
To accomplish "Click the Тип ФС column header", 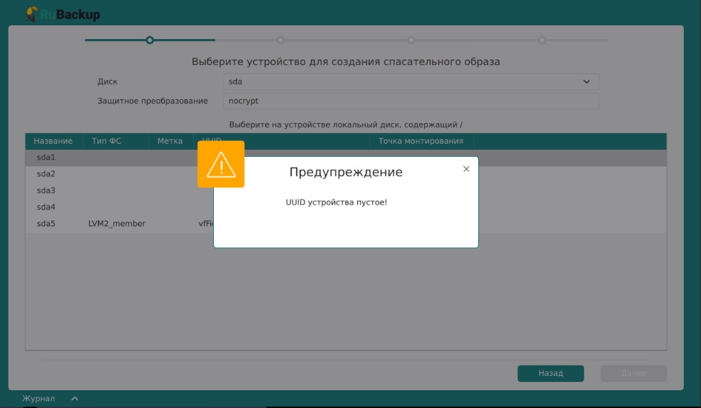I will [106, 141].
